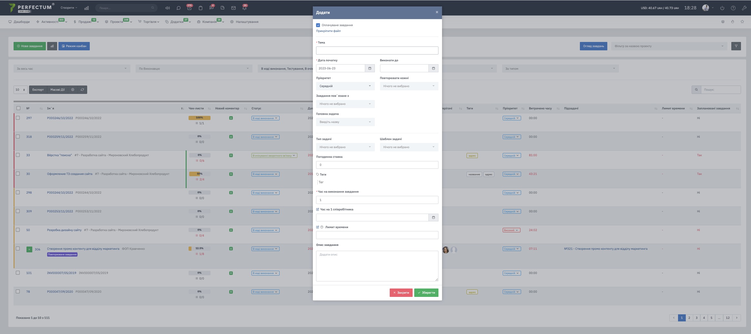Image resolution: width=751 pixels, height=334 pixels.
Task: Click the calendar icon next to start date
Action: (x=370, y=68)
